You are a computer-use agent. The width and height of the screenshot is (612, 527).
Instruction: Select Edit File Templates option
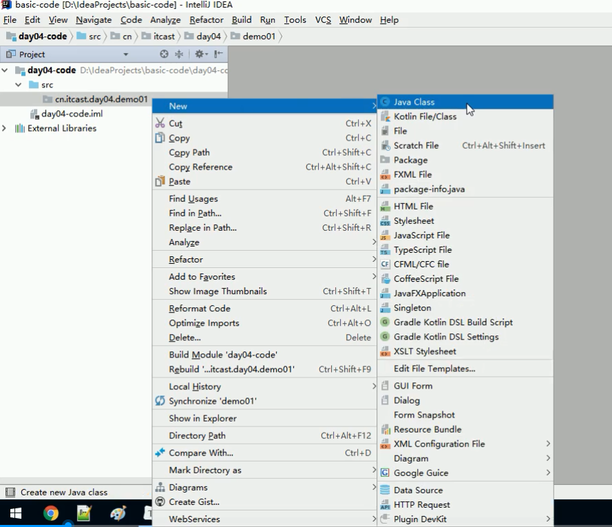465,369
